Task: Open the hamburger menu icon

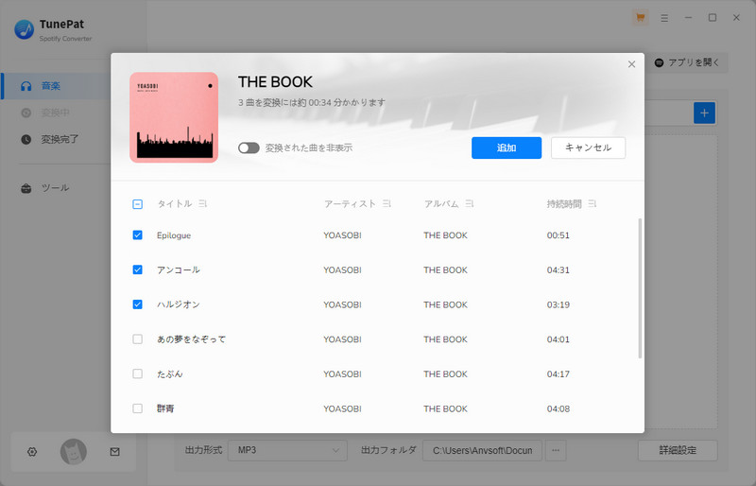Action: (x=664, y=18)
